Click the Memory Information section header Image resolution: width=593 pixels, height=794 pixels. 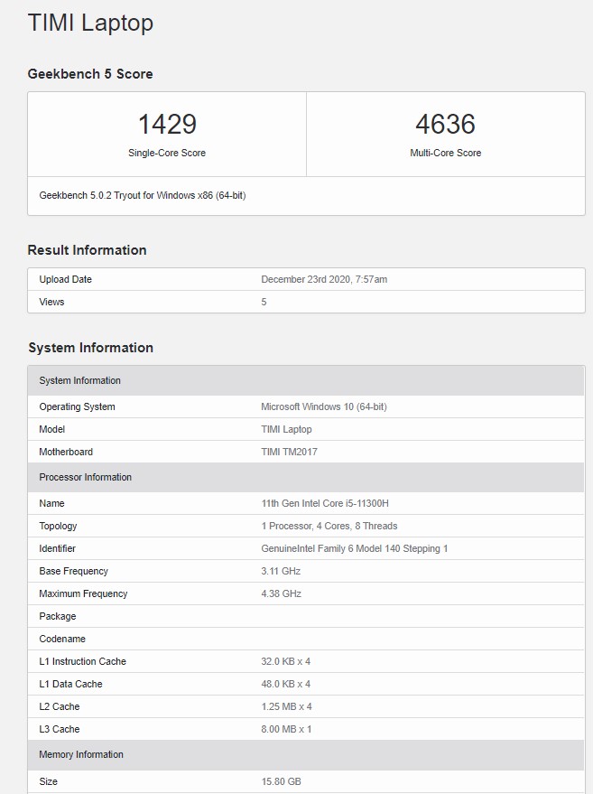tap(81, 754)
